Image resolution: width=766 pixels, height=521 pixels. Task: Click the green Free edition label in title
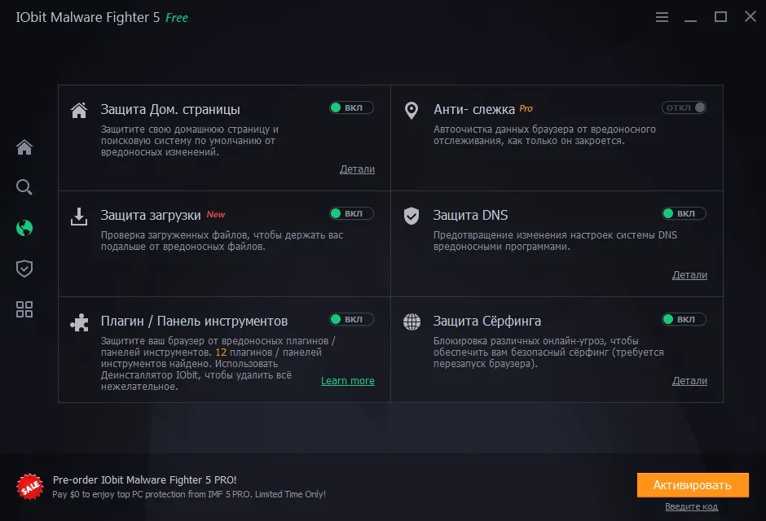click(x=176, y=18)
